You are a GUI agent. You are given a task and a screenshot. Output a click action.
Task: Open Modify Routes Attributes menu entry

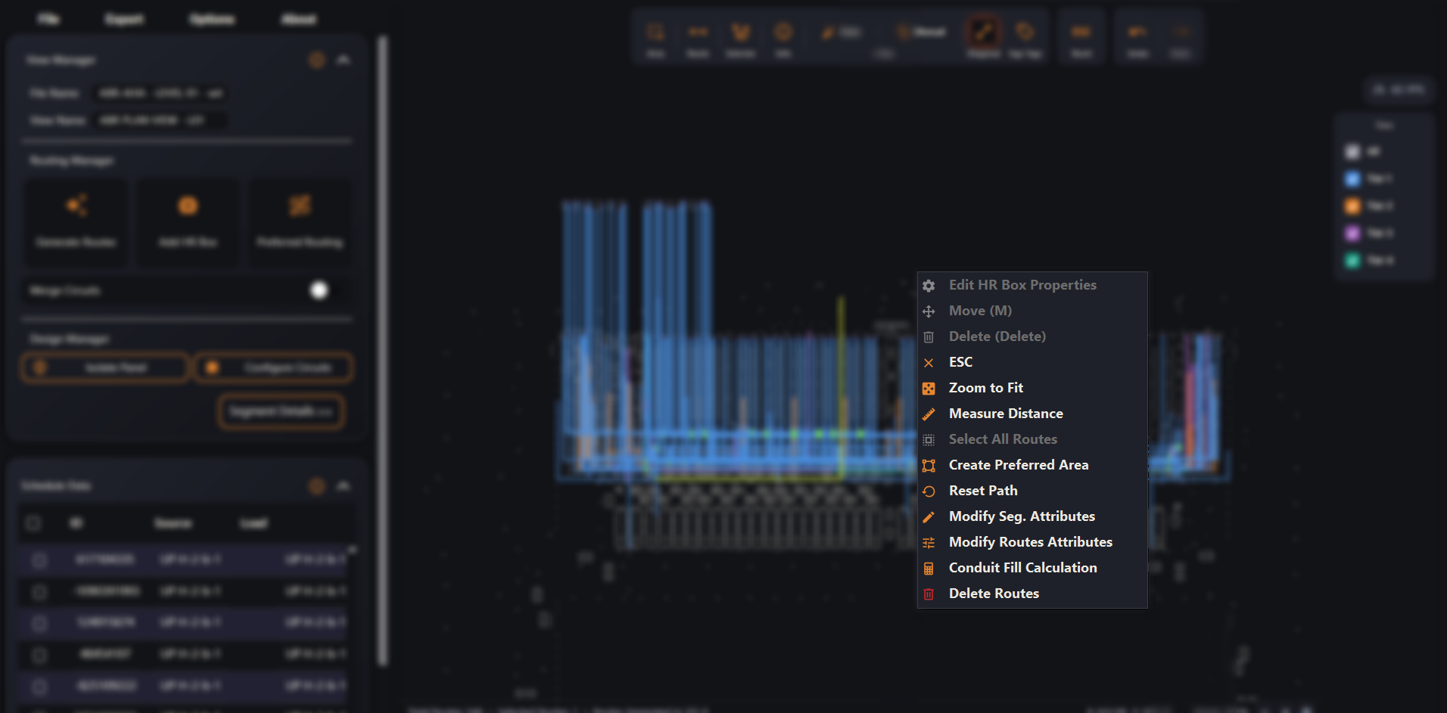click(x=1032, y=542)
